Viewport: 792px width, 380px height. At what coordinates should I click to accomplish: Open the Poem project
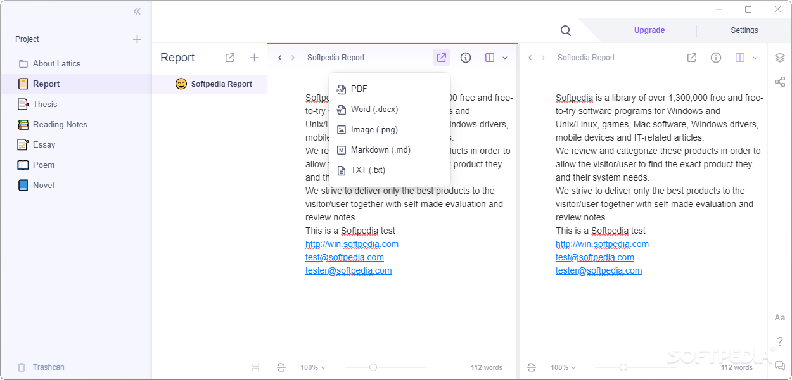pos(76,165)
